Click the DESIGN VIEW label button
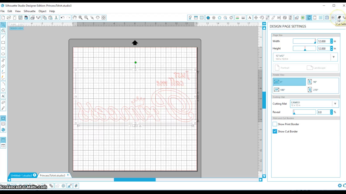Screen dimensions: 346x194 pos(16,28)
